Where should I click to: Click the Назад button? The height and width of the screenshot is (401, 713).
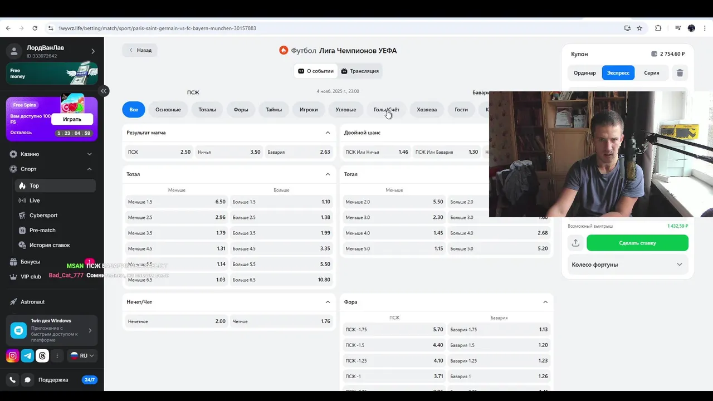140,50
